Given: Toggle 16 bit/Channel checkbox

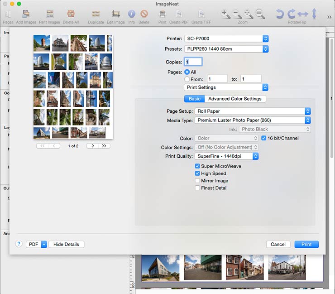Looking at the screenshot, I should pyautogui.click(x=264, y=138).
